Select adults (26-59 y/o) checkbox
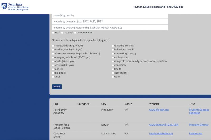Image resolution: width=211 pixels, height=140 pixels. pos(53,61)
